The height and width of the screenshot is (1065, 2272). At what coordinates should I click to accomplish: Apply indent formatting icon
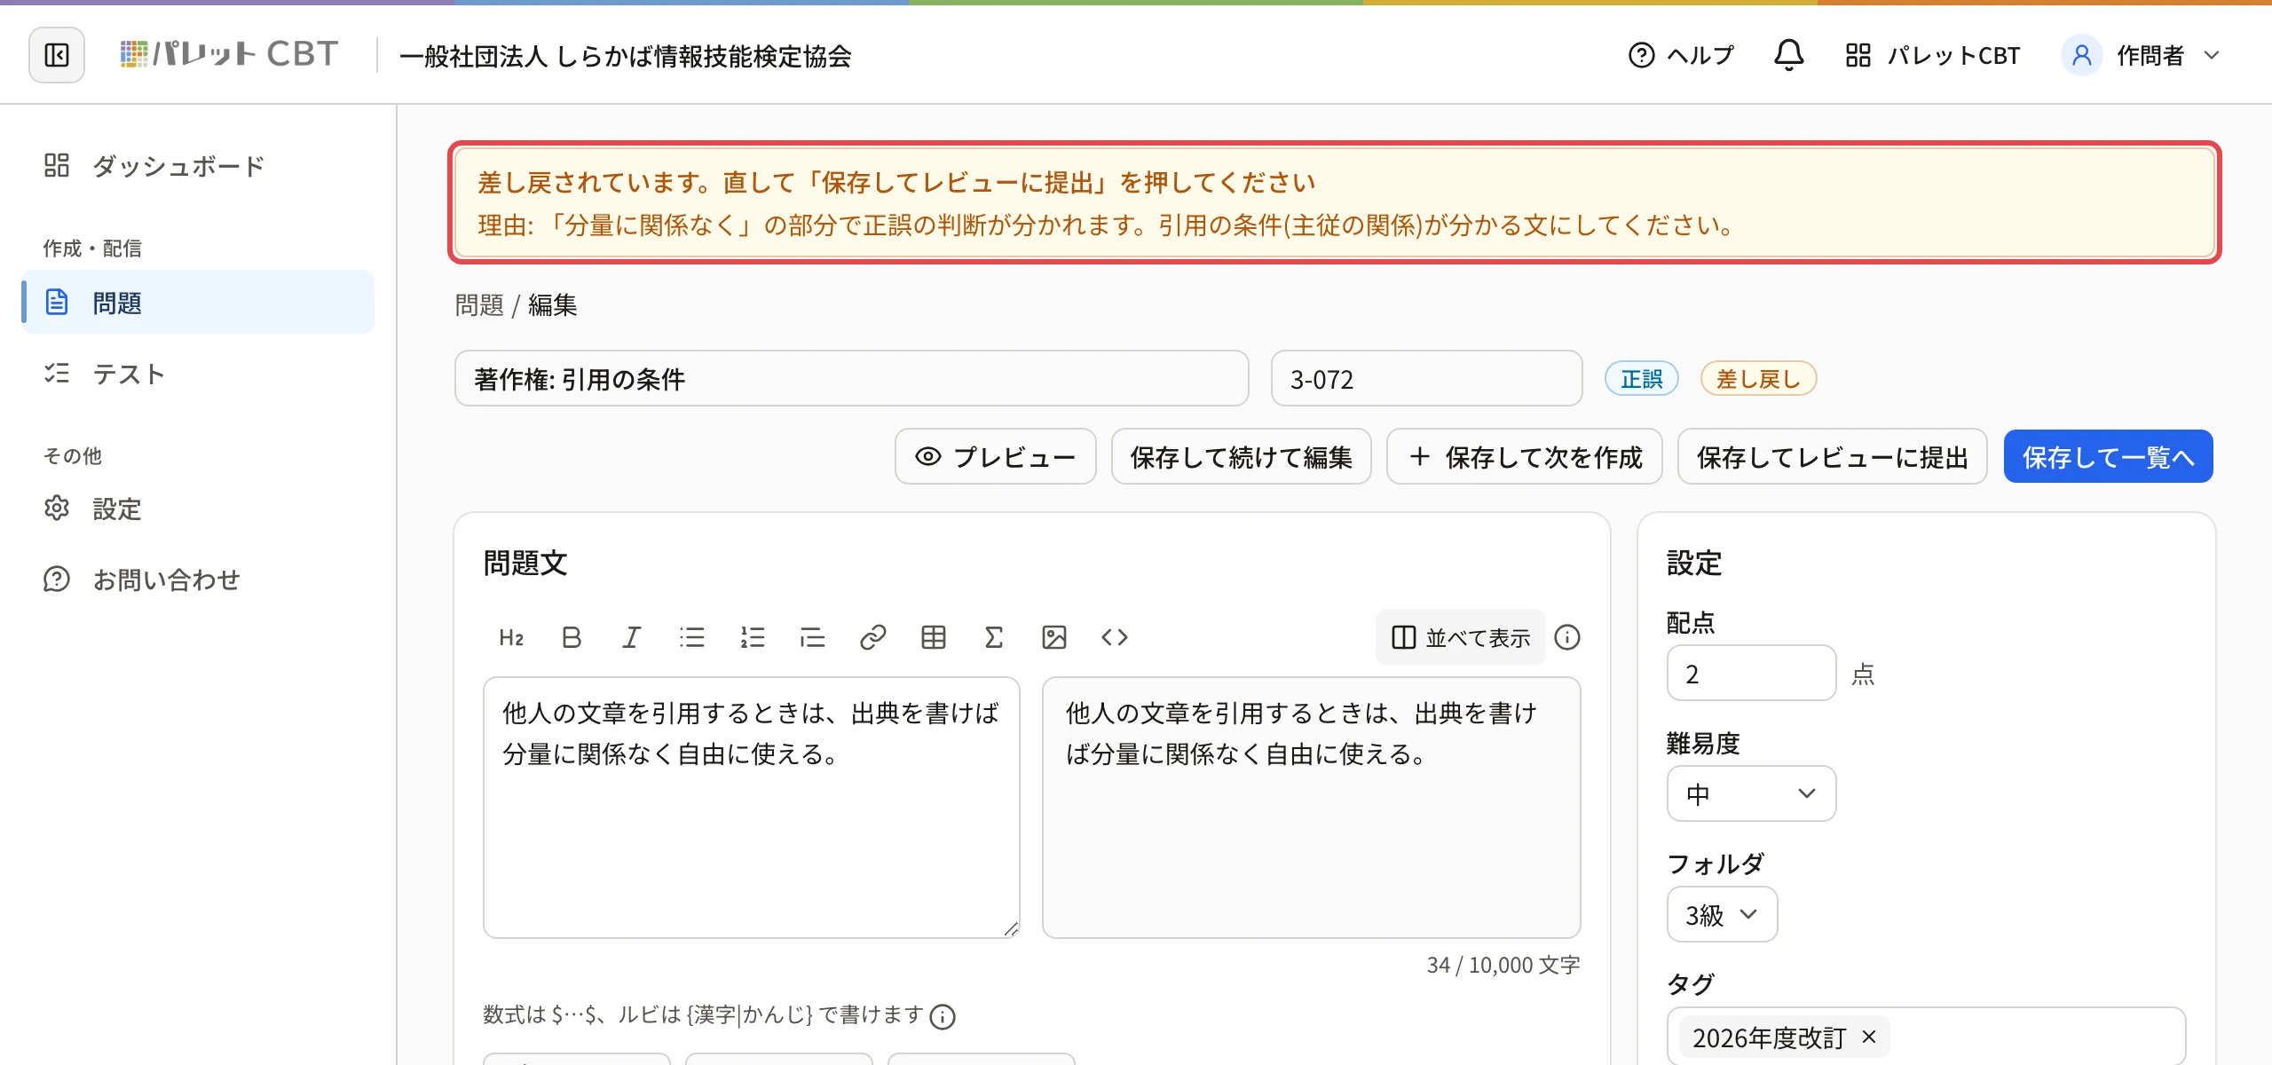pyautogui.click(x=812, y=637)
